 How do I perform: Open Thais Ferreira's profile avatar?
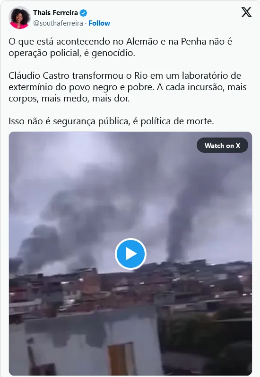[20, 18]
